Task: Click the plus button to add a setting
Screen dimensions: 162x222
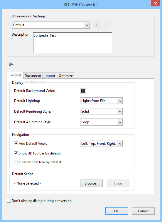Action: point(97,25)
